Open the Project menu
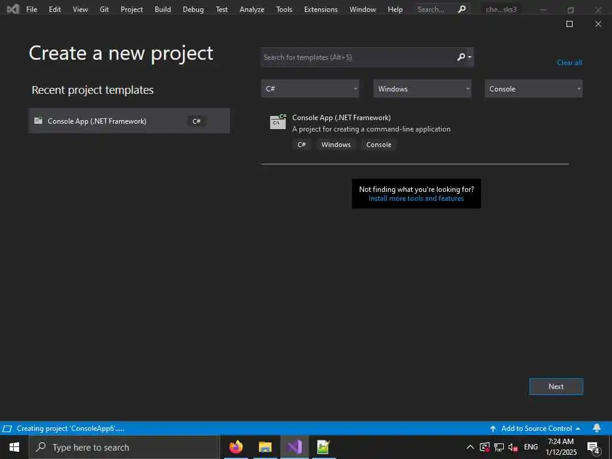The width and height of the screenshot is (612, 459). [x=131, y=10]
